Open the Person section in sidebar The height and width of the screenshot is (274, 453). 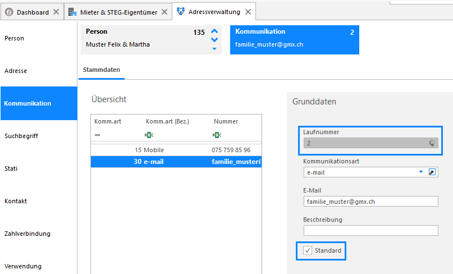tap(39, 38)
